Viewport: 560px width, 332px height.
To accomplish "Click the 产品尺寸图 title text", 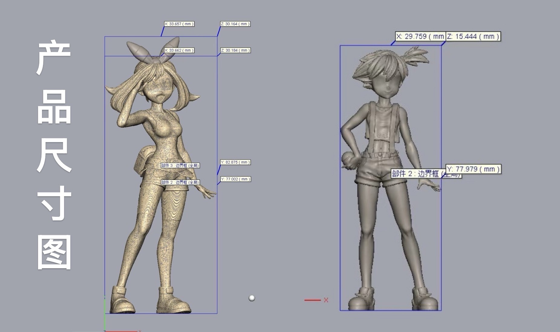I will (x=54, y=156).
